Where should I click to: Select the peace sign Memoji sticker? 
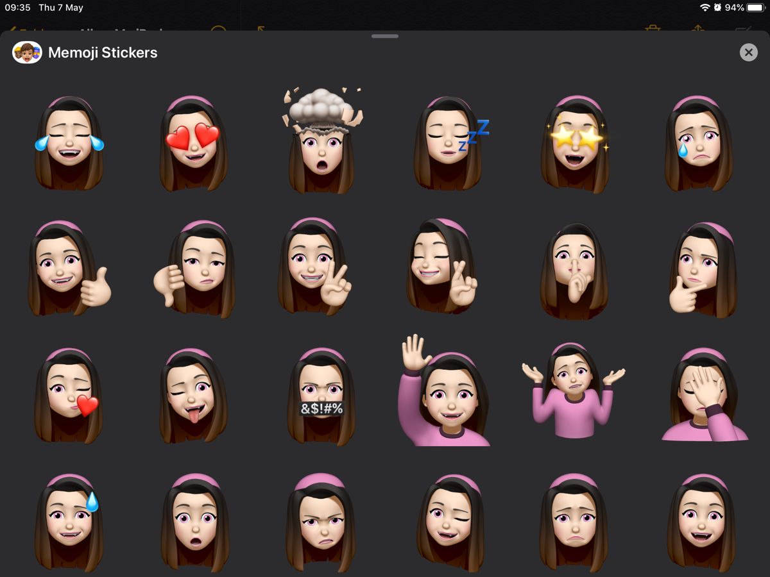click(x=316, y=266)
